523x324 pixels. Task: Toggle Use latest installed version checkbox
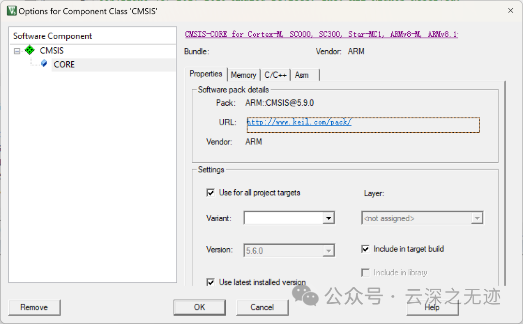point(211,282)
